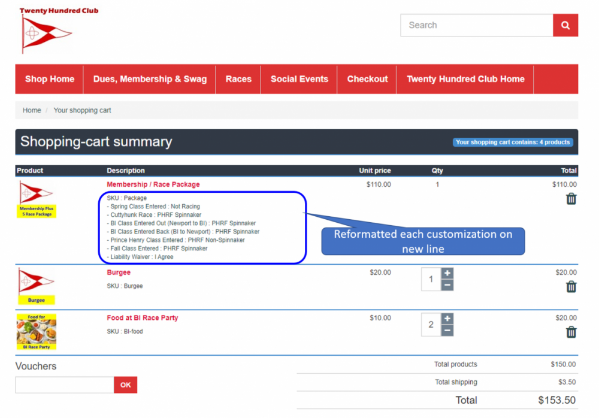599x418 pixels.
Task: Open the Social Events menu
Action: click(299, 79)
